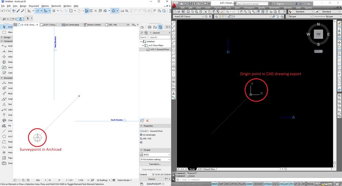This screenshot has height=186, width=342.
Task: Open the Standard text style dropdown
Action: point(303,12)
